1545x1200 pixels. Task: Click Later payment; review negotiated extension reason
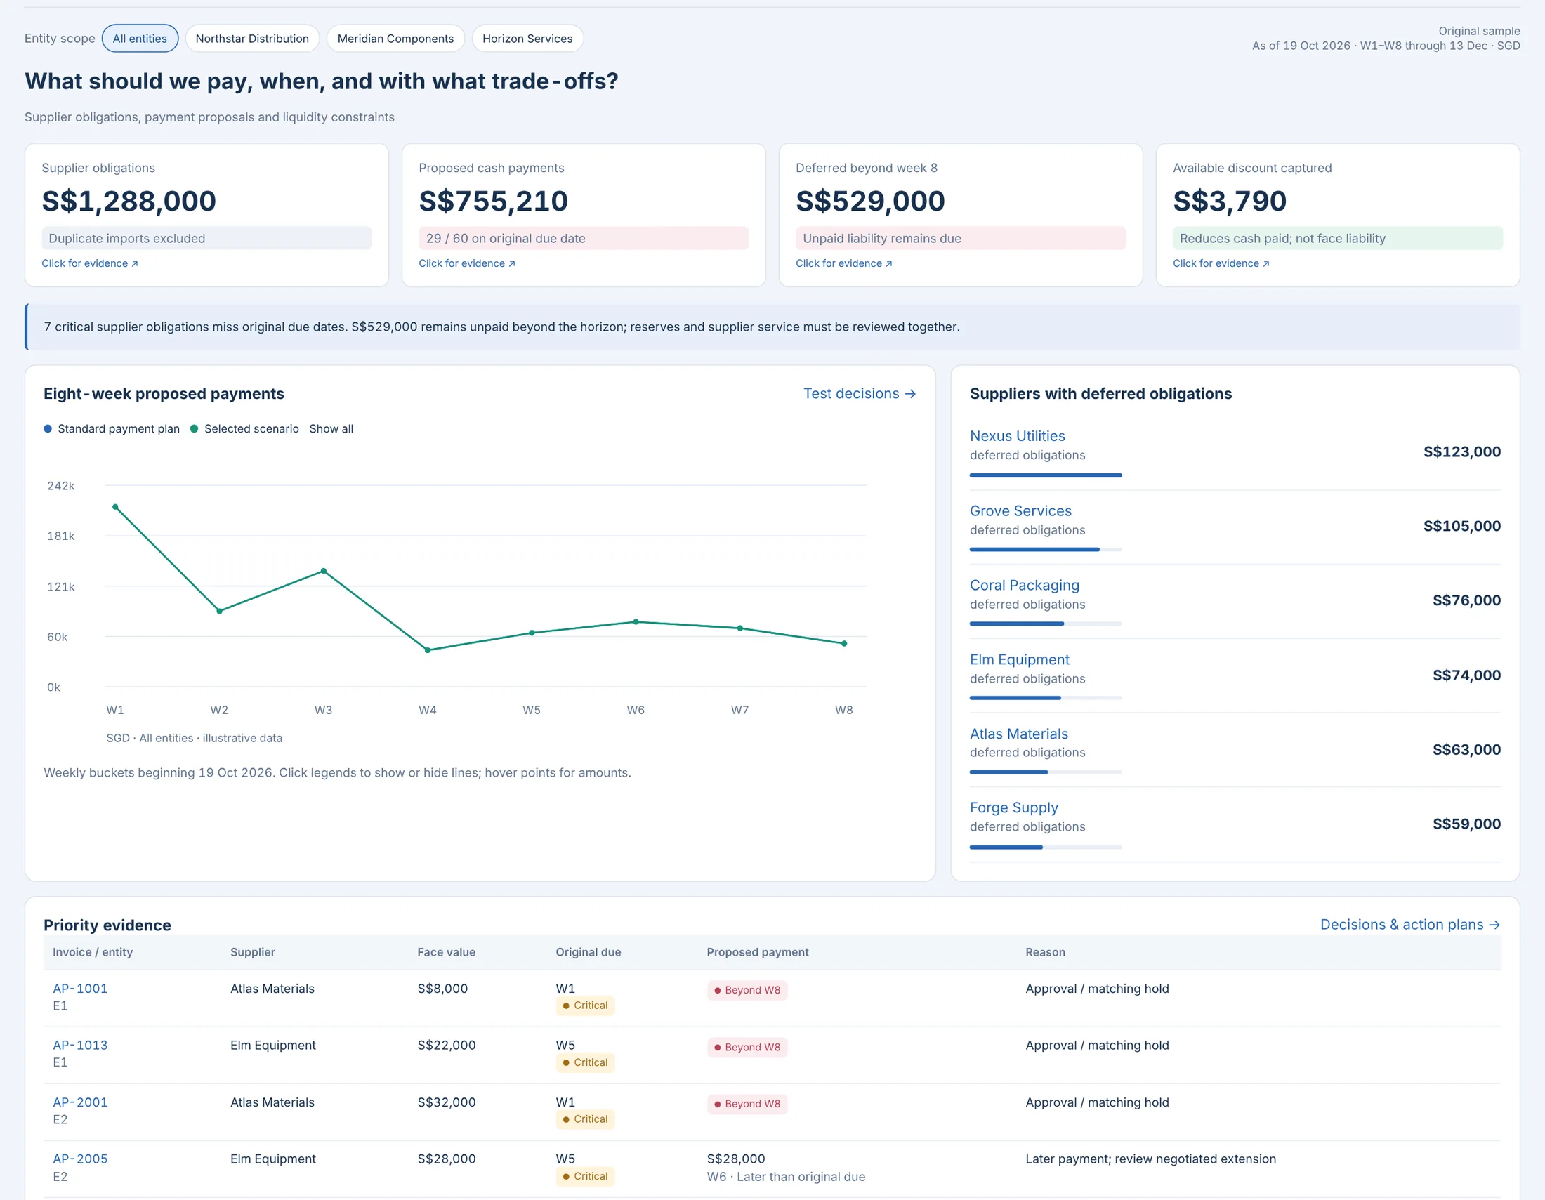tap(1150, 1159)
